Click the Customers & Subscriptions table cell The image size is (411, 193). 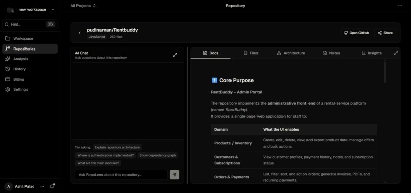(236, 160)
